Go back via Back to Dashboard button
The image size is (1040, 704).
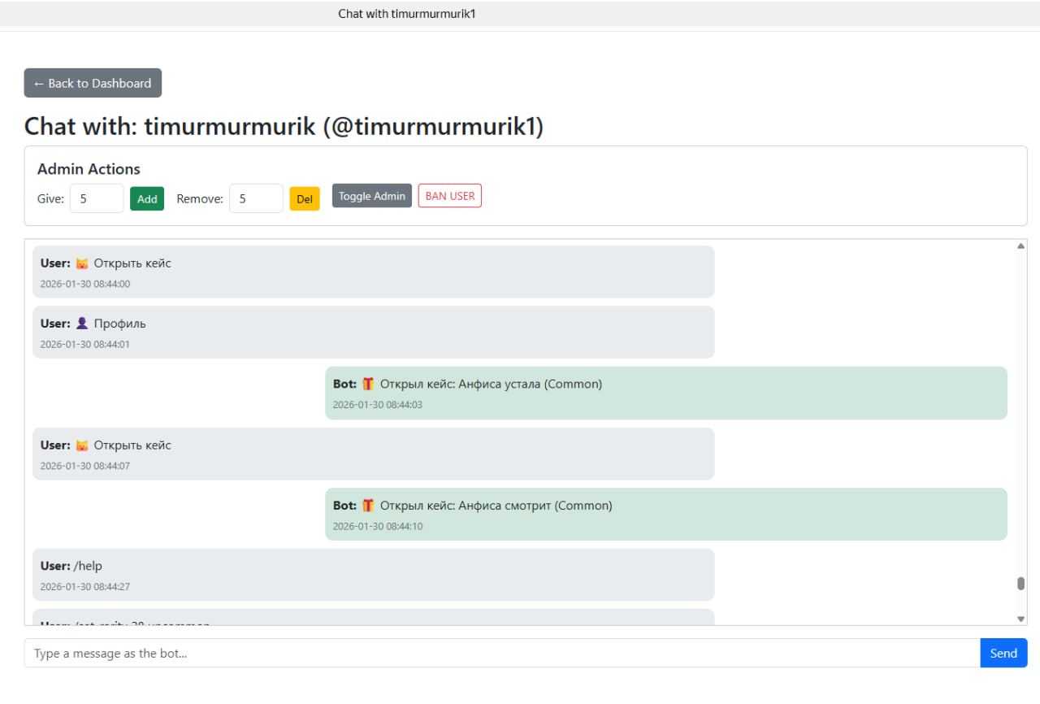(93, 83)
